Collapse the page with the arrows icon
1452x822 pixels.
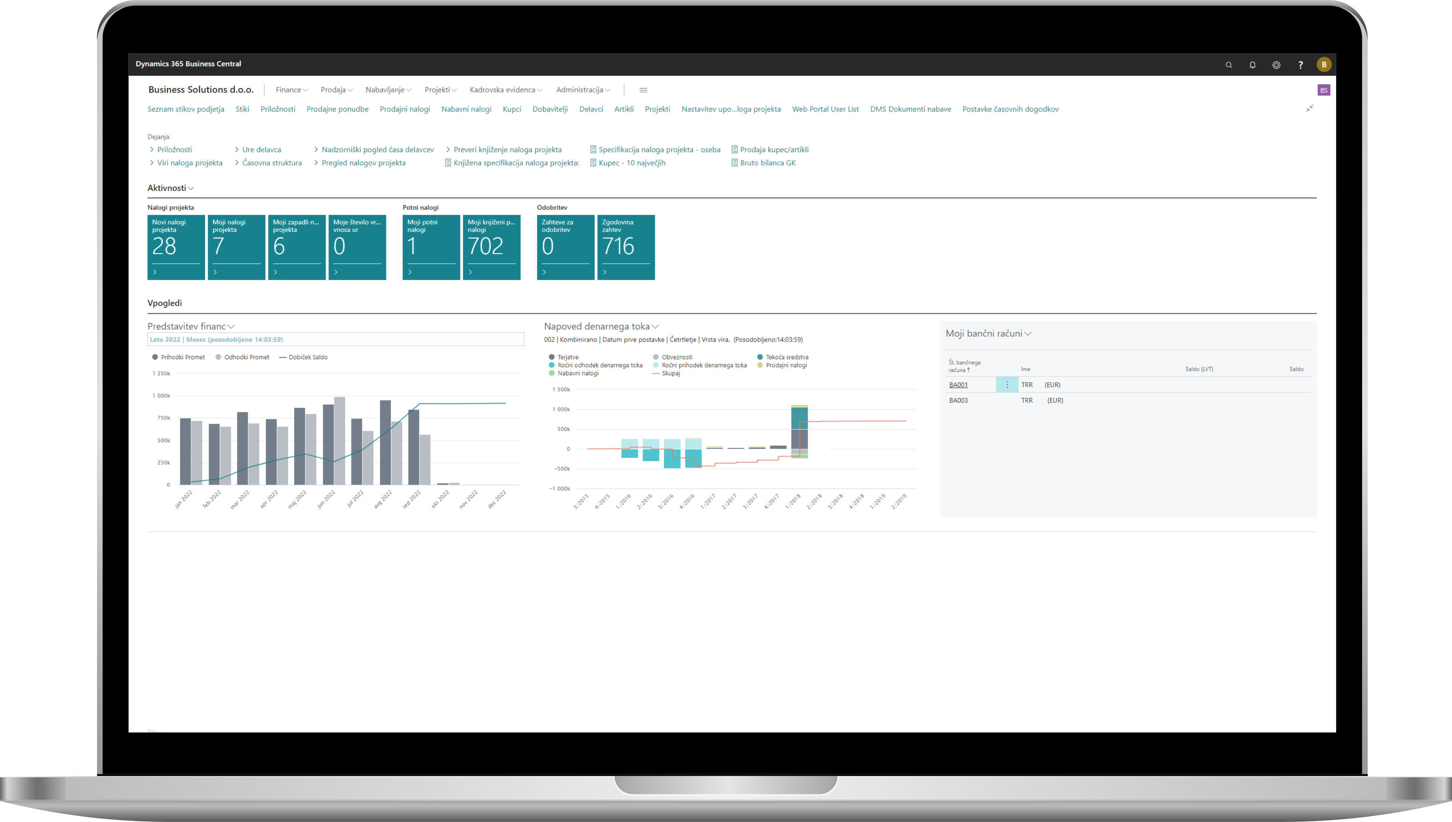(x=1309, y=109)
